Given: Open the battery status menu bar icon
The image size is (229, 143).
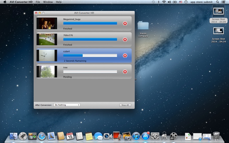Looking at the screenshot, I should point(175,2).
